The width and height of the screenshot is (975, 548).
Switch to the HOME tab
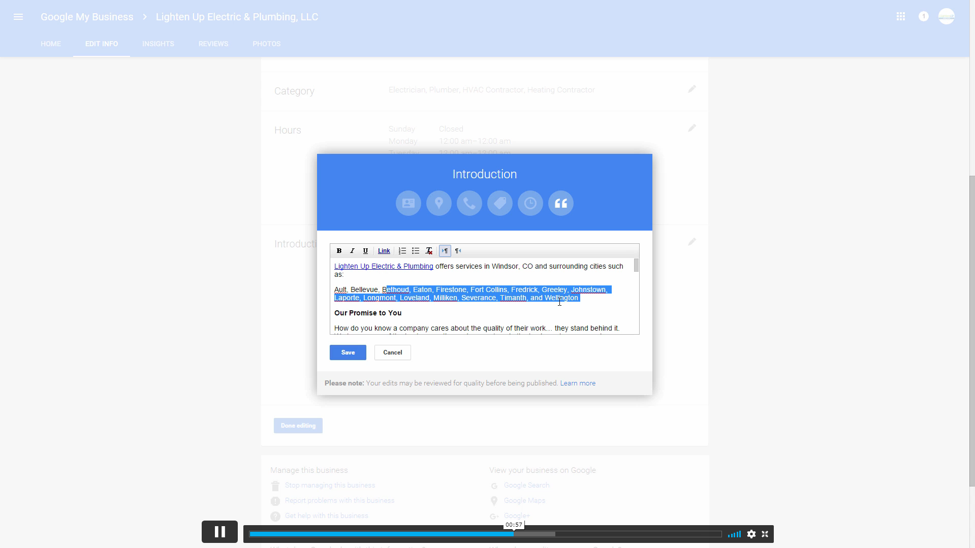[51, 44]
